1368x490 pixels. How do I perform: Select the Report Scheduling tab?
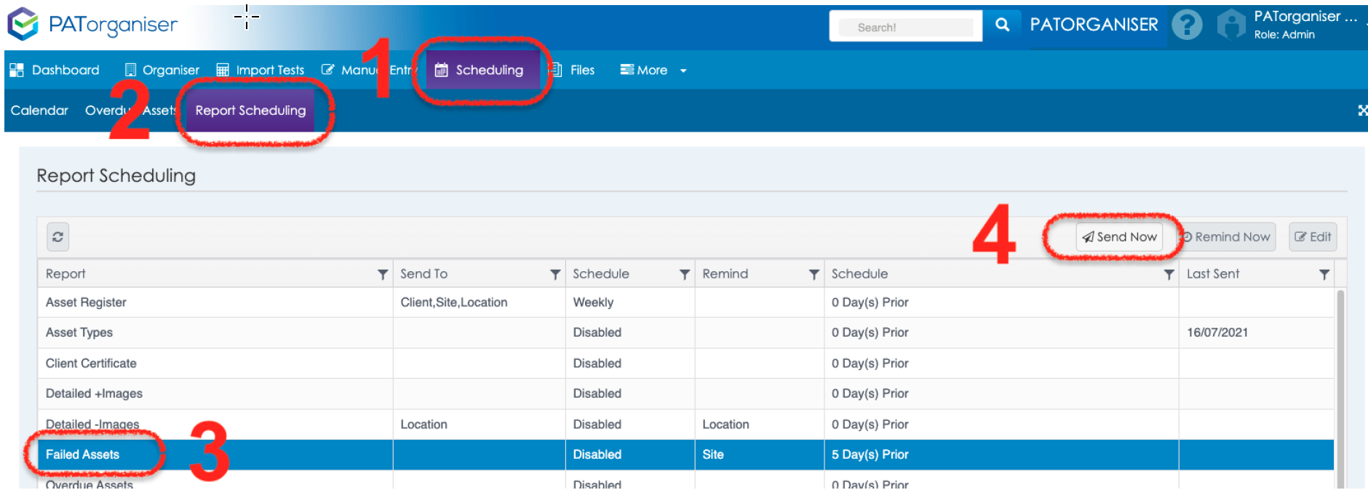point(250,111)
